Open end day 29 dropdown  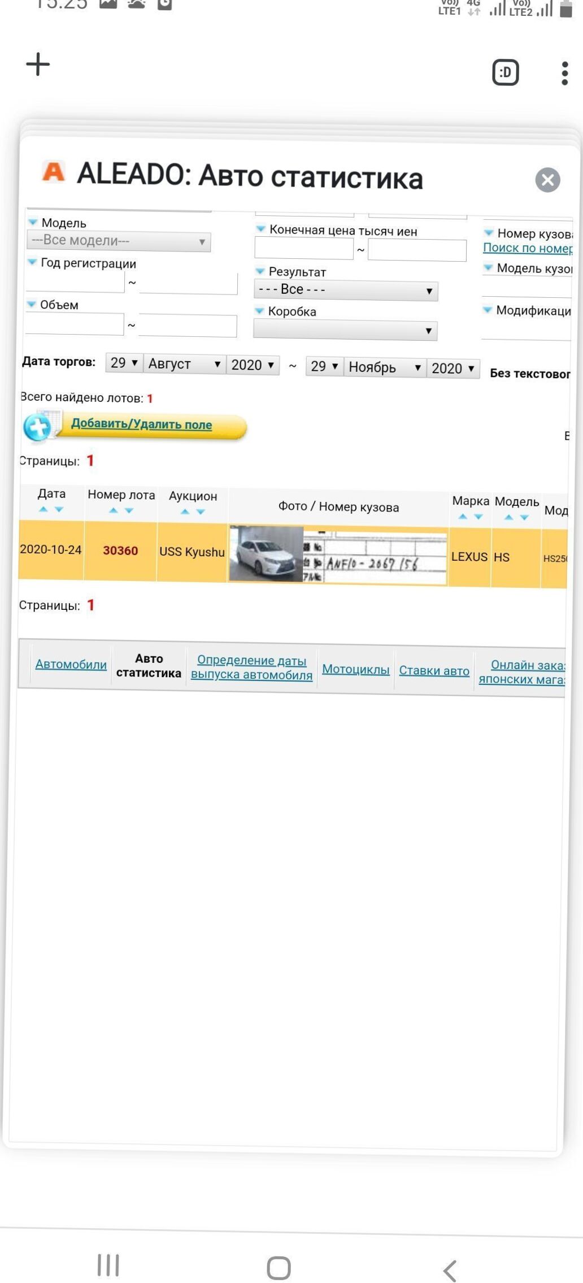pos(324,367)
